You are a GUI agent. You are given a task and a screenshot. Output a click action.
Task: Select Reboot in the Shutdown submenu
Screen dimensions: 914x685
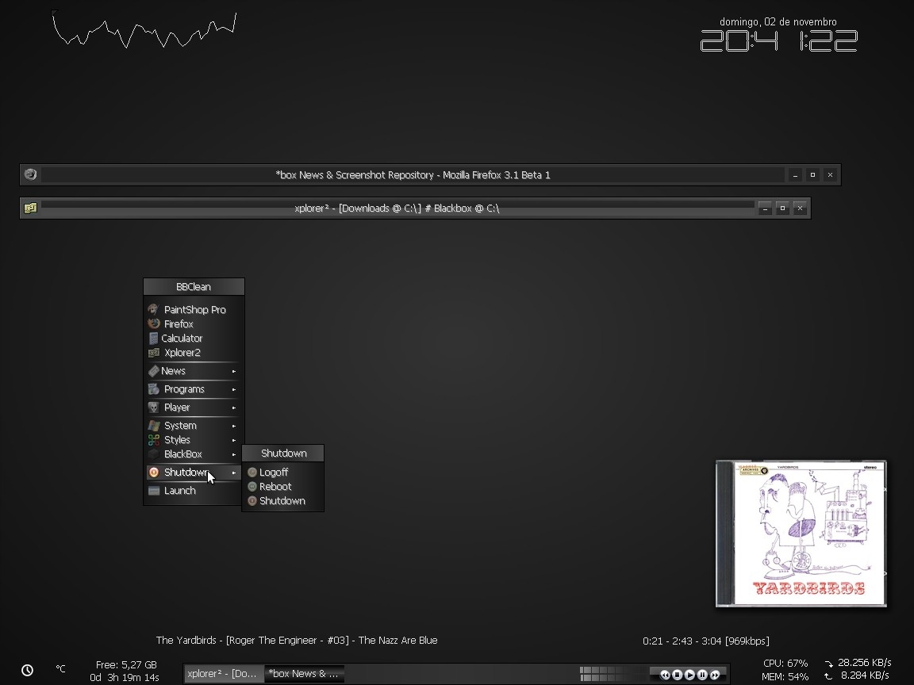point(282,486)
